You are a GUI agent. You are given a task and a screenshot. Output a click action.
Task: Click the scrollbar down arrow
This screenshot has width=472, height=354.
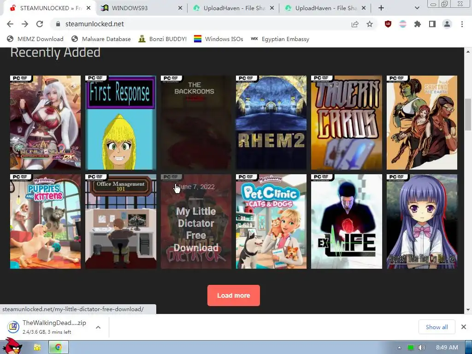tap(468, 310)
